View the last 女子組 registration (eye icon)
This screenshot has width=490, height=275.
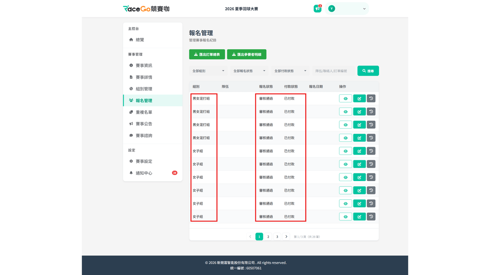point(345,217)
